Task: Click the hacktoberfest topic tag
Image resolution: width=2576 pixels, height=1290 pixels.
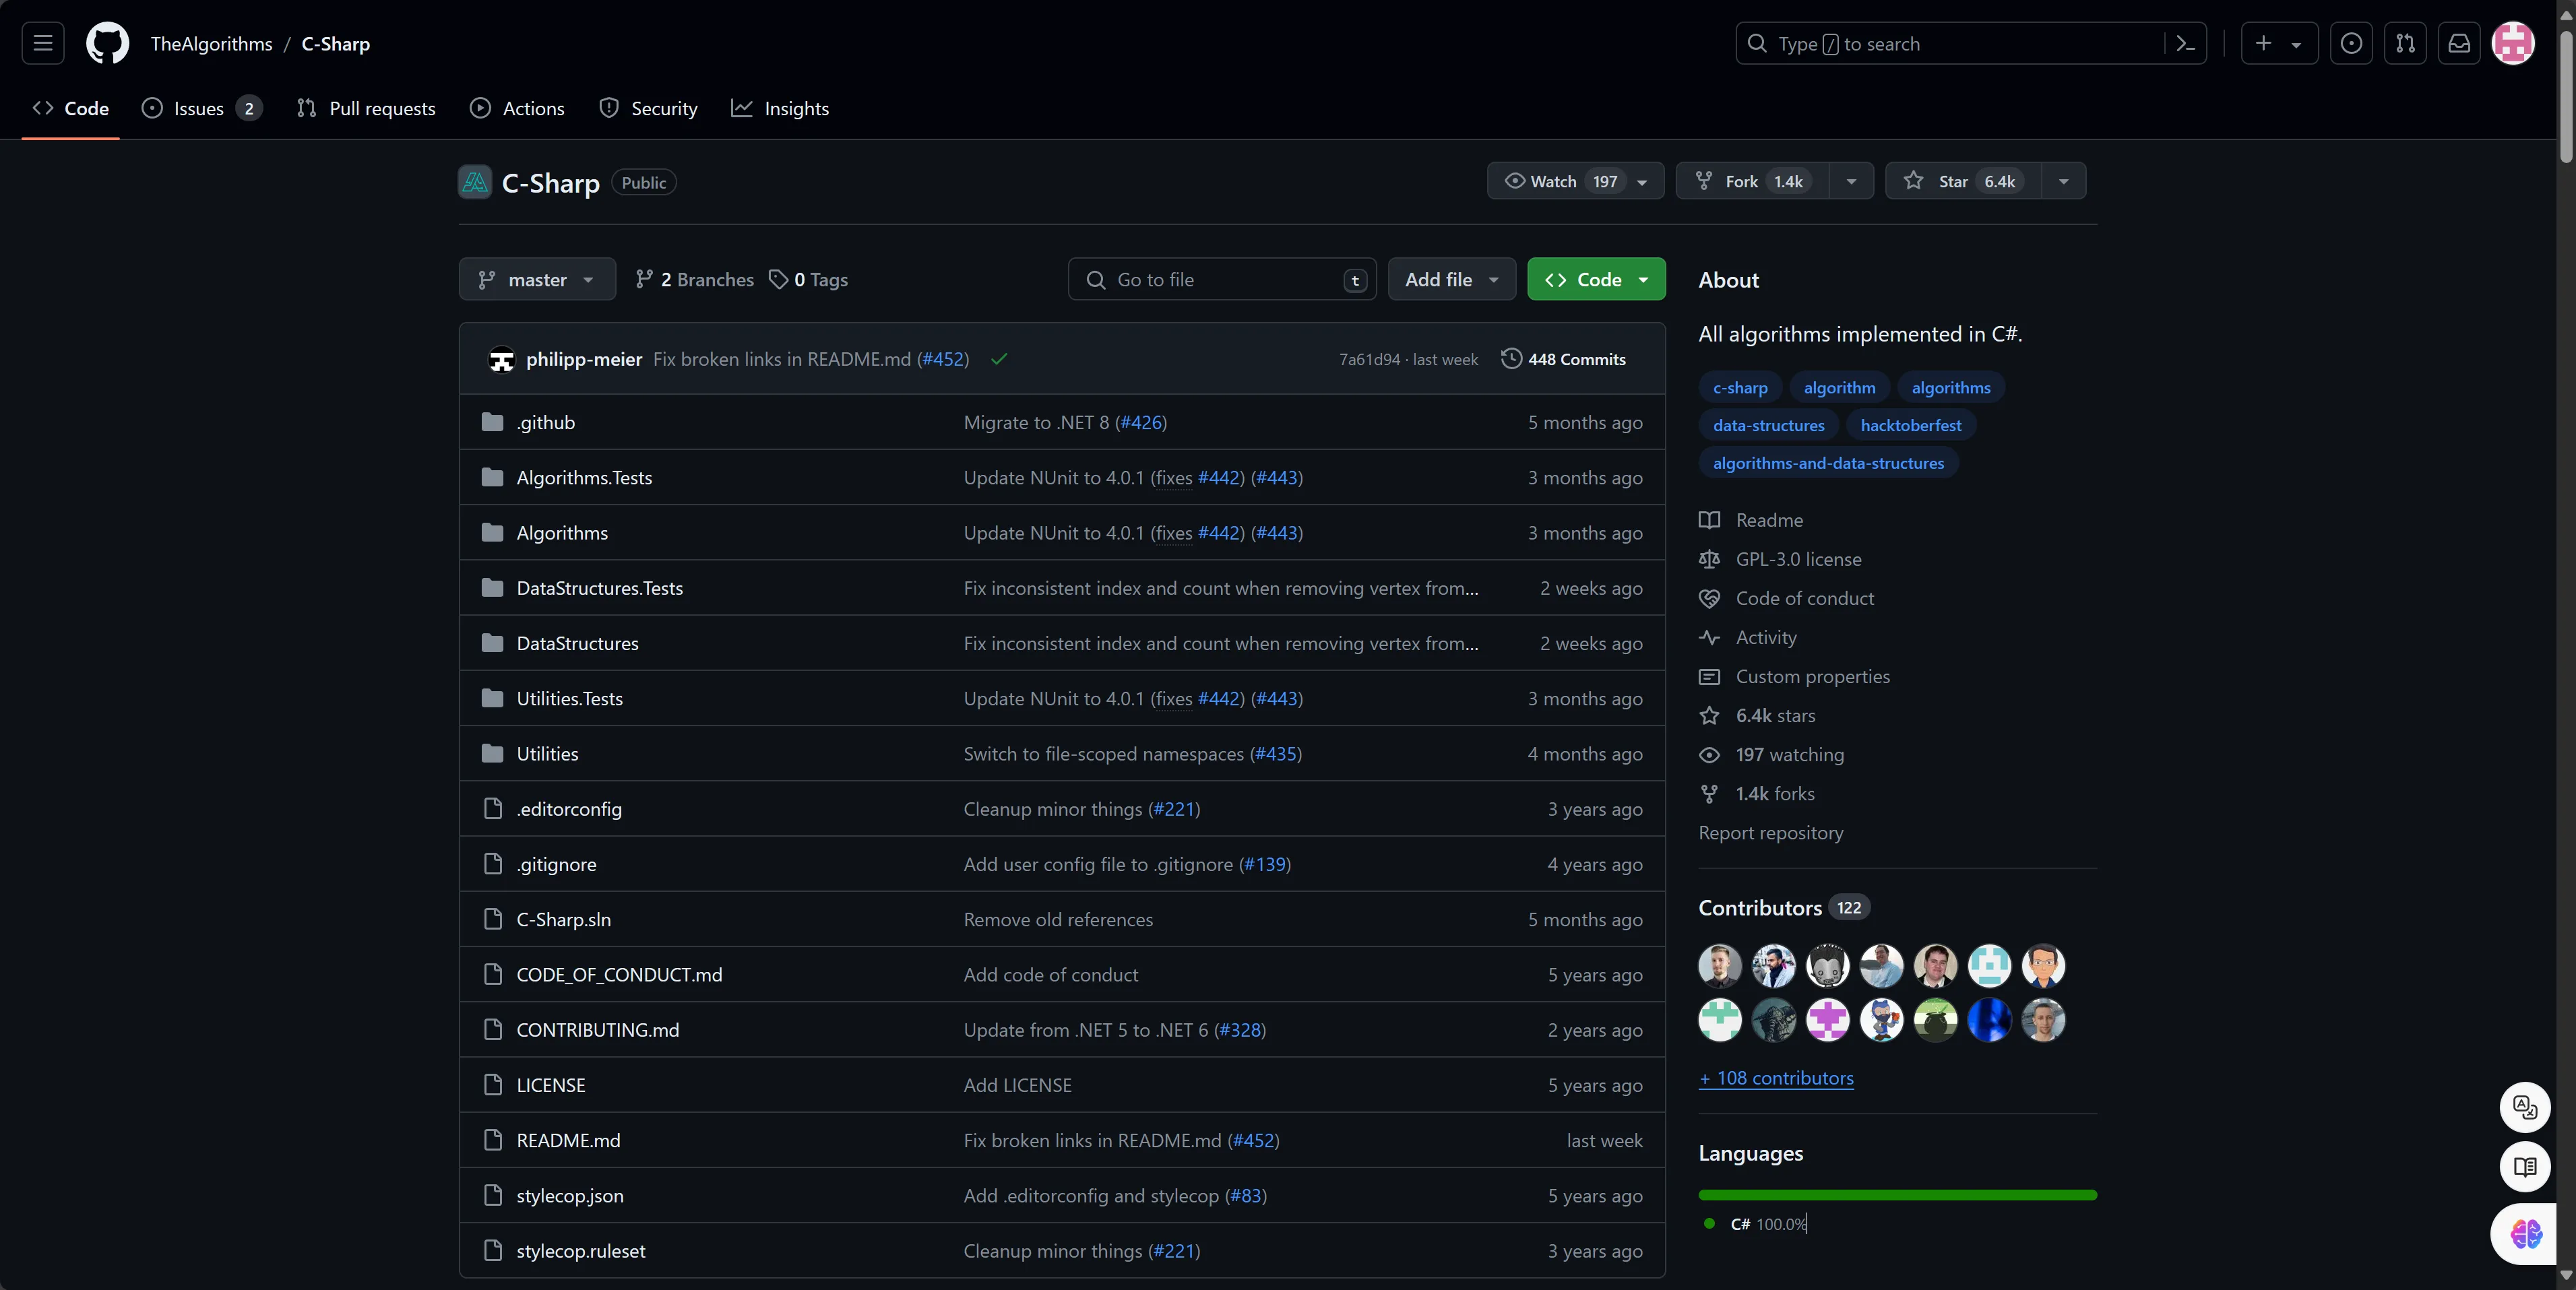Action: (1910, 425)
